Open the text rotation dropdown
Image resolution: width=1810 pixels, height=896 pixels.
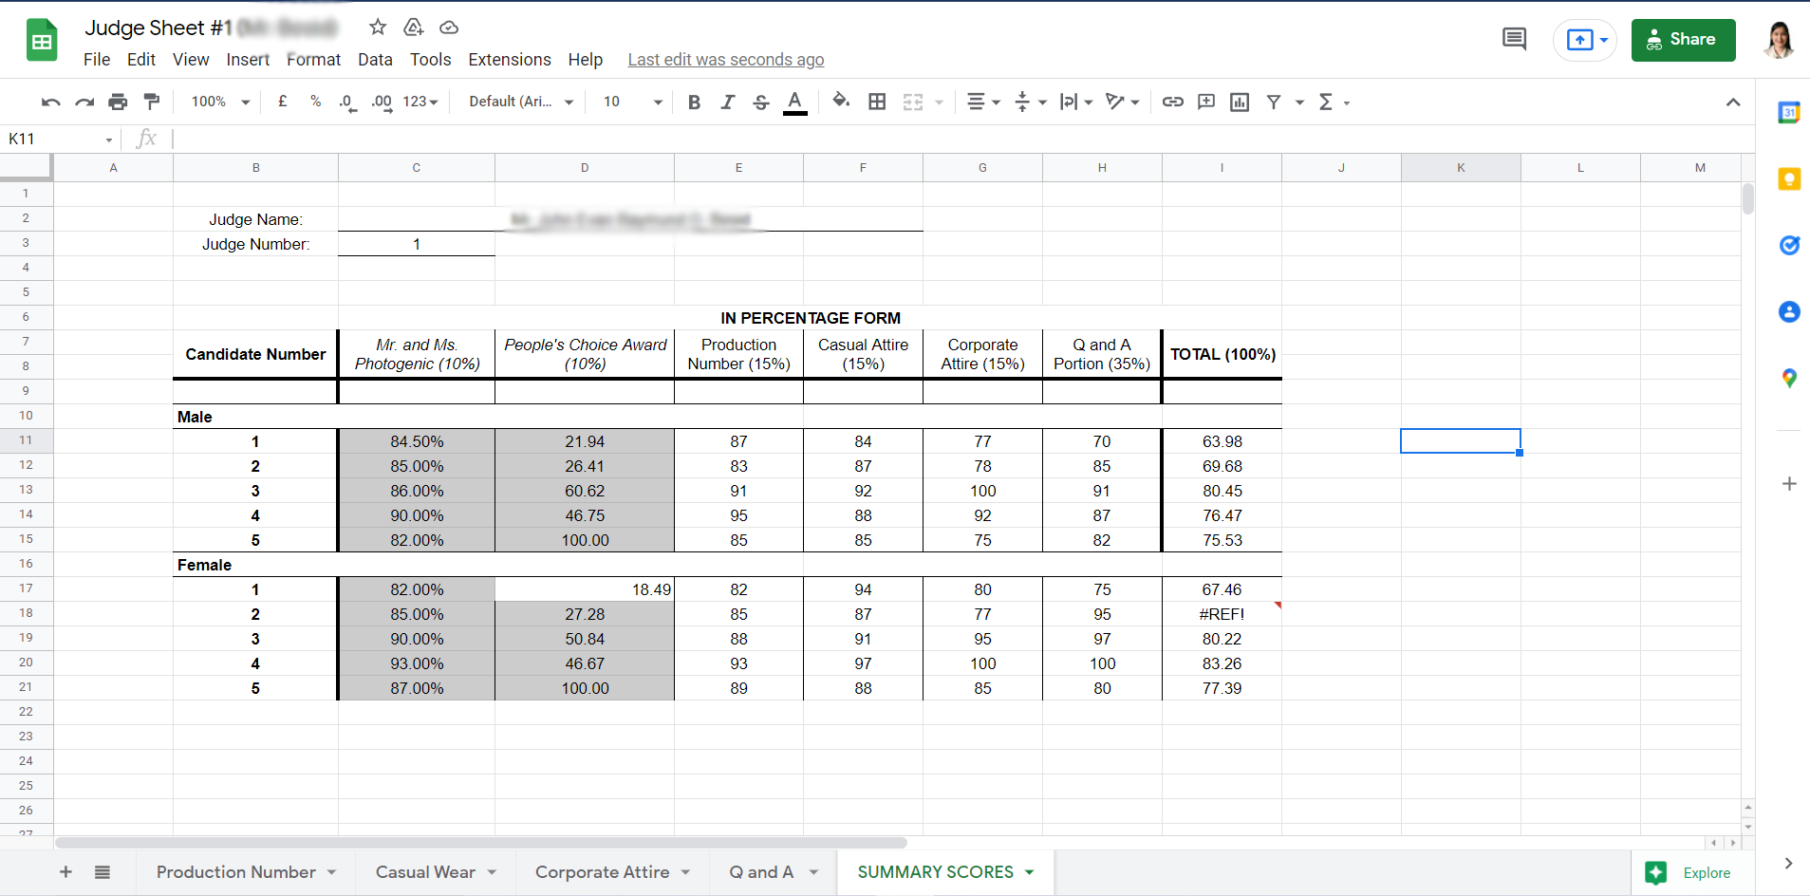click(x=1123, y=102)
